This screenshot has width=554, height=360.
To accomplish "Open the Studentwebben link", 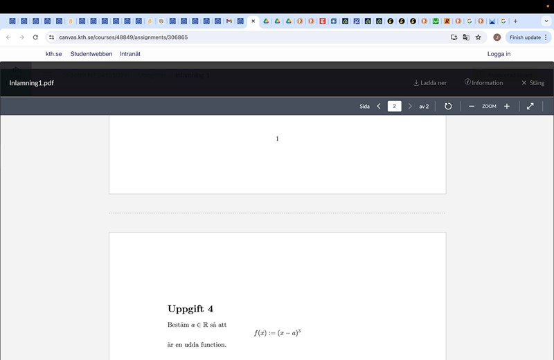I will (x=91, y=54).
